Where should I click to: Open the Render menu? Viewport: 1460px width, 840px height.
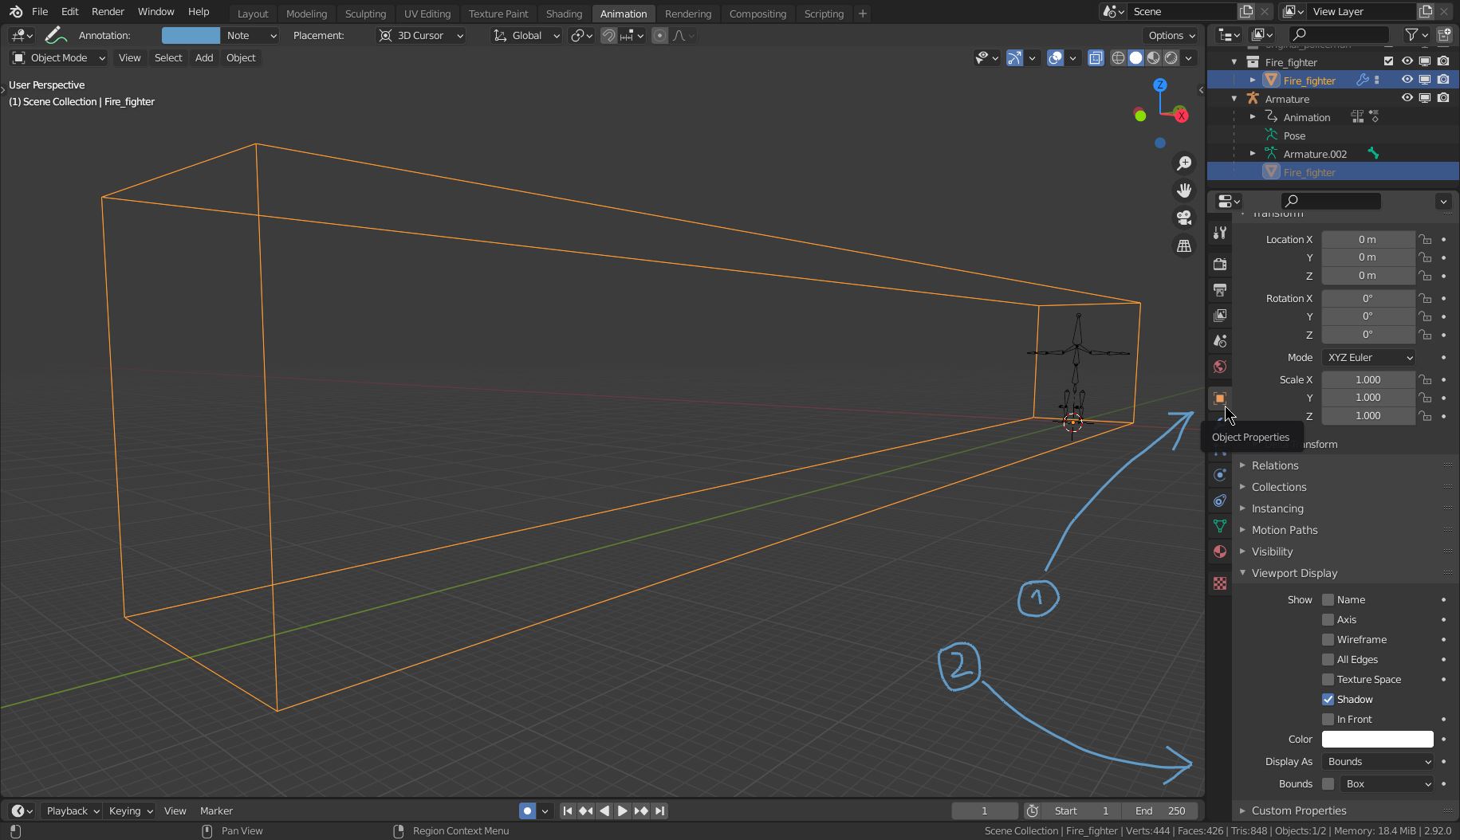(108, 12)
